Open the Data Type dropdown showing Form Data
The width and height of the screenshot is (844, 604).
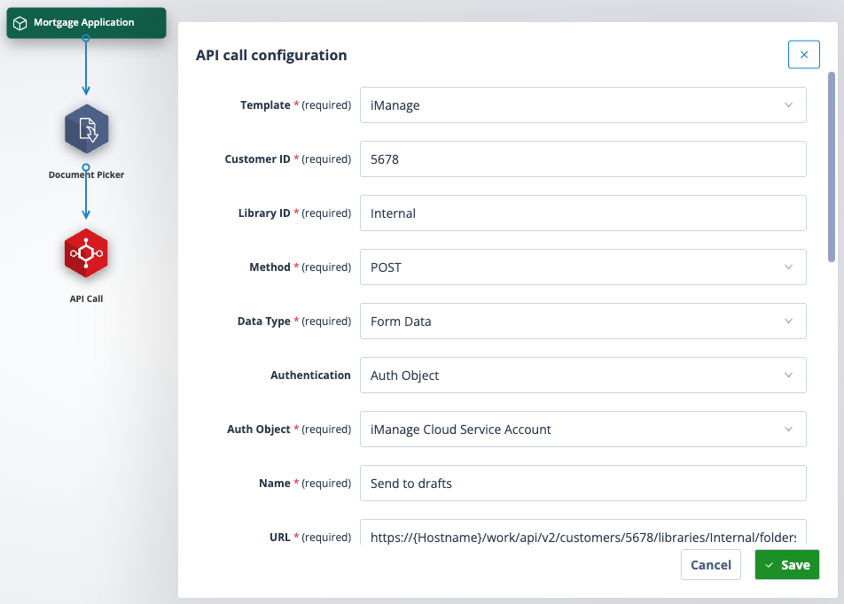coord(583,321)
